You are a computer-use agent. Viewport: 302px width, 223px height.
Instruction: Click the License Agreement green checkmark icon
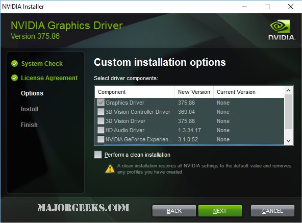(x=15, y=78)
